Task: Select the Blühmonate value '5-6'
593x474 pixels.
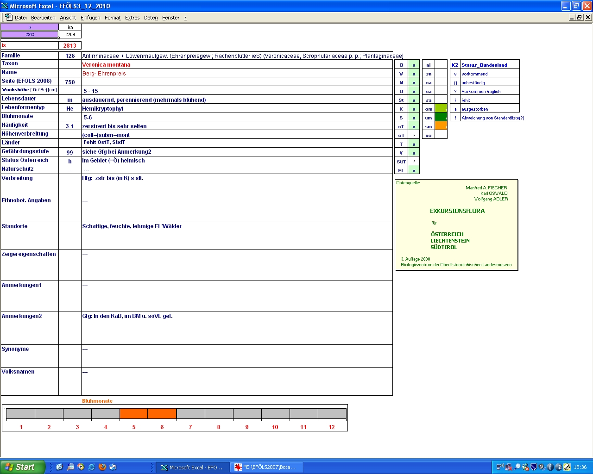Action: pyautogui.click(x=237, y=117)
